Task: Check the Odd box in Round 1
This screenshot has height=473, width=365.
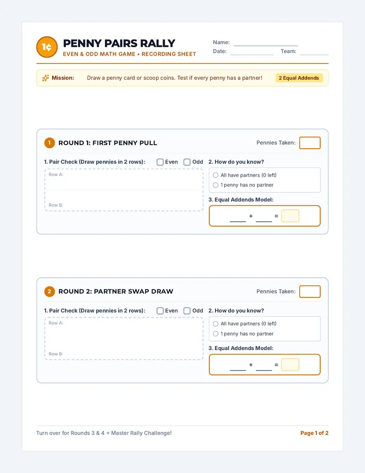Action: pyautogui.click(x=187, y=162)
